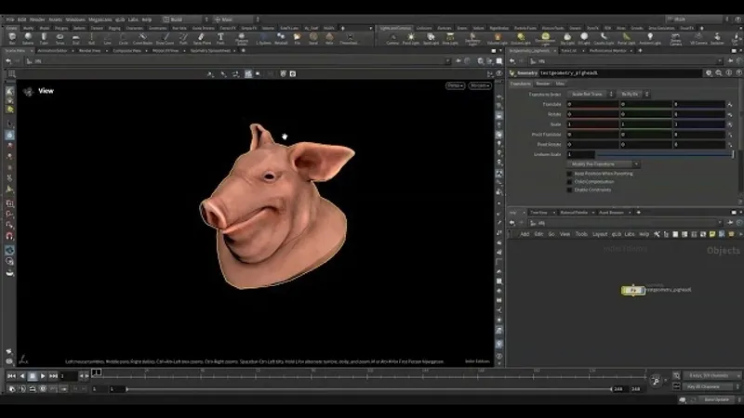Open Material Palette tab
This screenshot has width=744, height=418.
pos(574,213)
